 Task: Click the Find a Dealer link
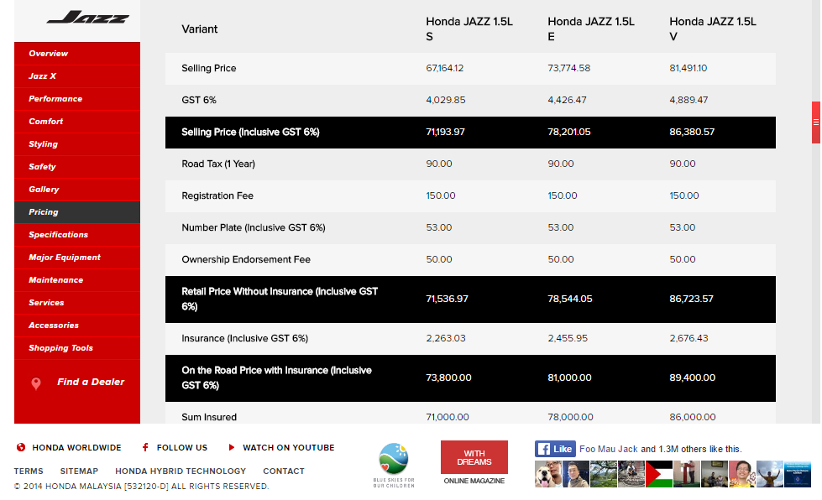tap(91, 383)
